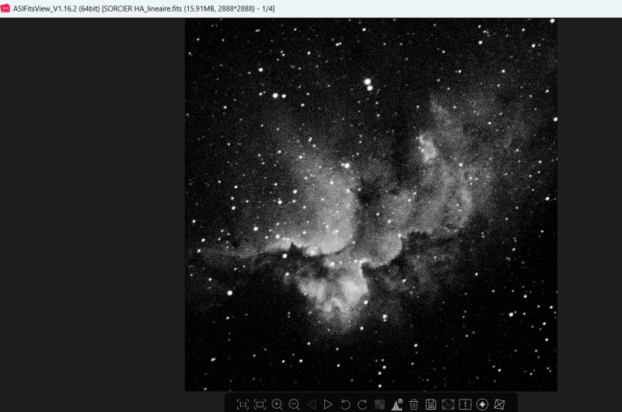Save the image with the floppy disk icon
This screenshot has width=622, height=412.
[x=431, y=404]
